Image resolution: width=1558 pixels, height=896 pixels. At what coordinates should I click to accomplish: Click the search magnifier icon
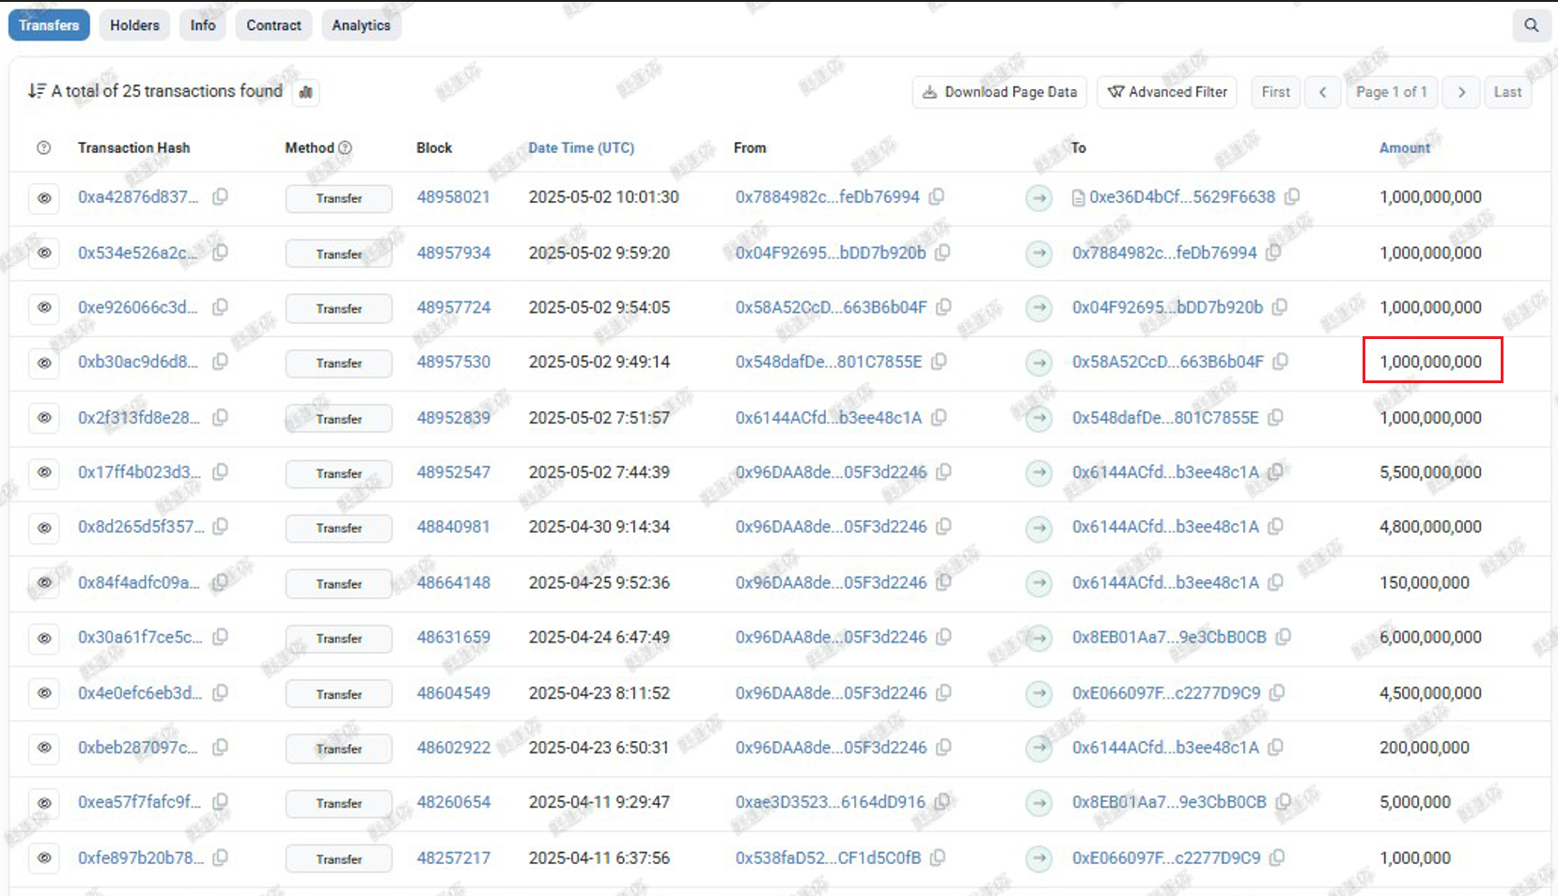tap(1531, 25)
